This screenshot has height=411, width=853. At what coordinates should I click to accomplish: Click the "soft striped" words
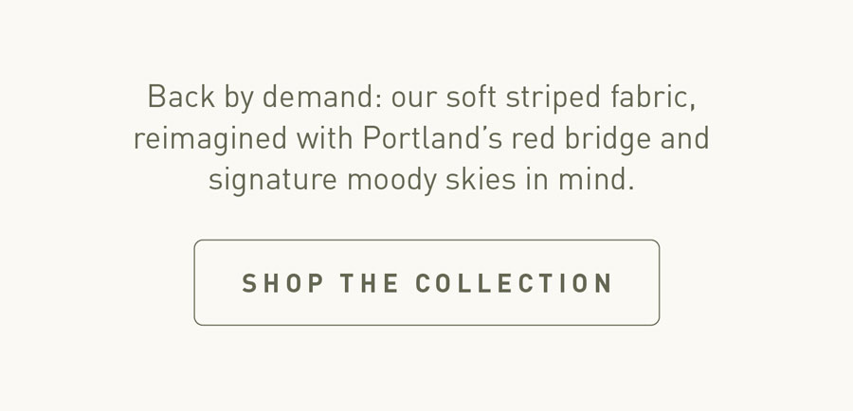523,98
